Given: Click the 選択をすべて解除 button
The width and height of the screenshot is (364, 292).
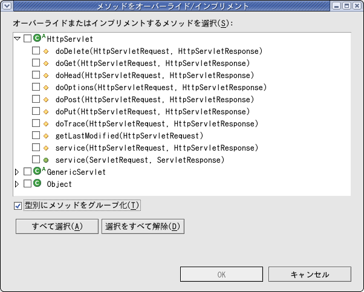Looking at the screenshot, I should pyautogui.click(x=143, y=226).
